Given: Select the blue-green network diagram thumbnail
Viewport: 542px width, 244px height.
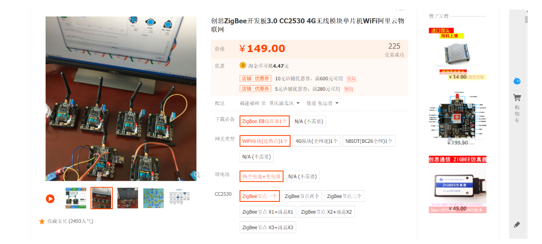Looking at the screenshot, I should point(153,198).
